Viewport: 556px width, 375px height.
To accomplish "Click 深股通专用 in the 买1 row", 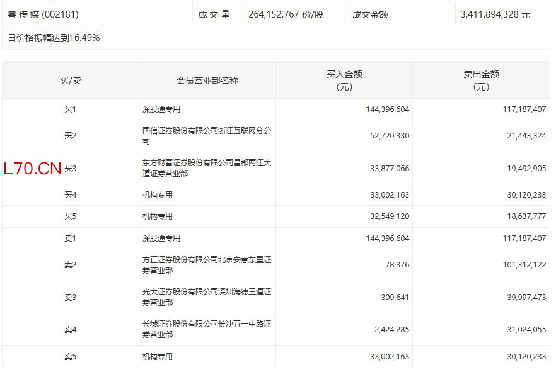I will point(161,109).
